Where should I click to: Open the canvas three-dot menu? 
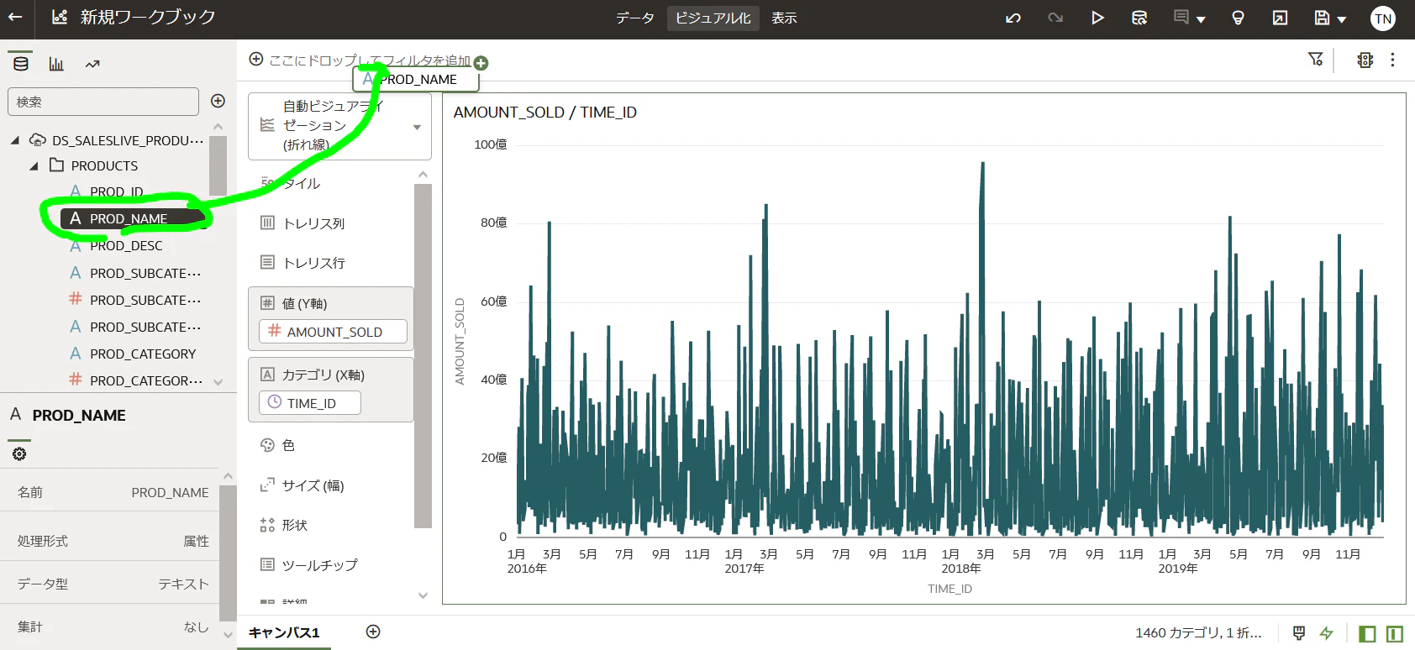[1392, 60]
